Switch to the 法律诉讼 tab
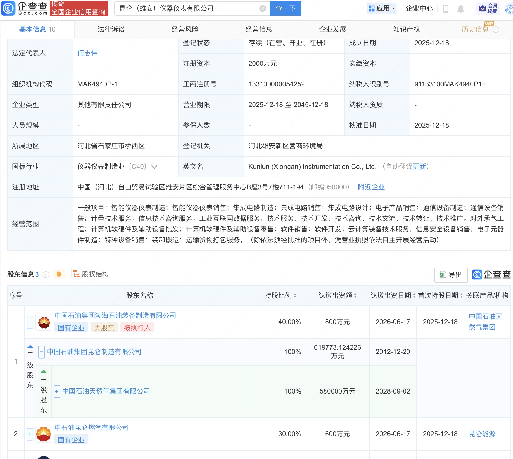The height and width of the screenshot is (459, 513). click(x=111, y=29)
